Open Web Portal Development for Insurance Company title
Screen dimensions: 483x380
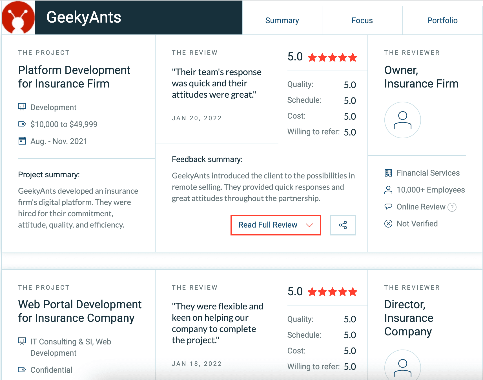point(79,311)
